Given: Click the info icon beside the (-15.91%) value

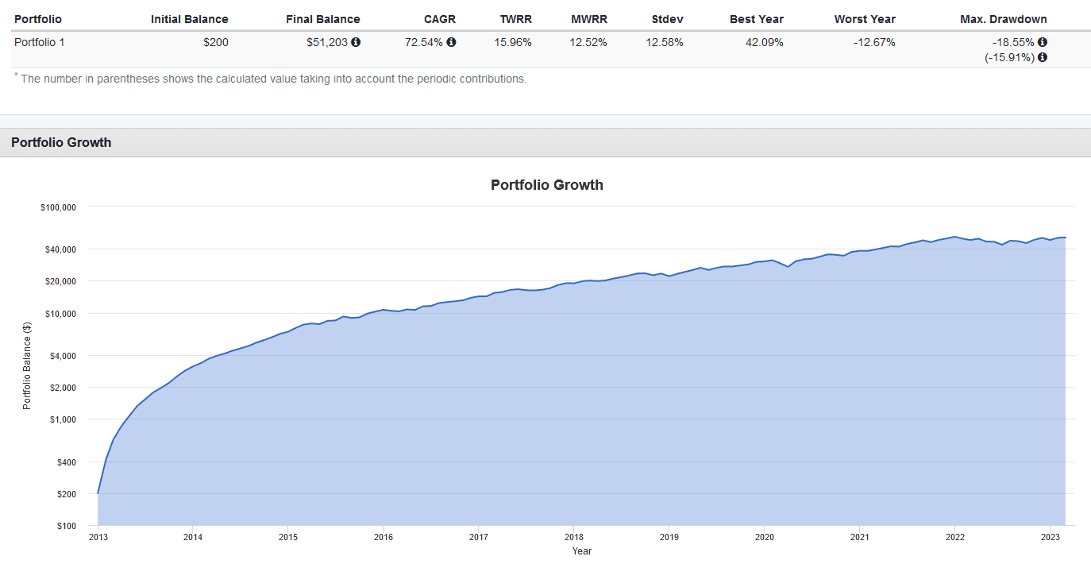Looking at the screenshot, I should [1043, 56].
